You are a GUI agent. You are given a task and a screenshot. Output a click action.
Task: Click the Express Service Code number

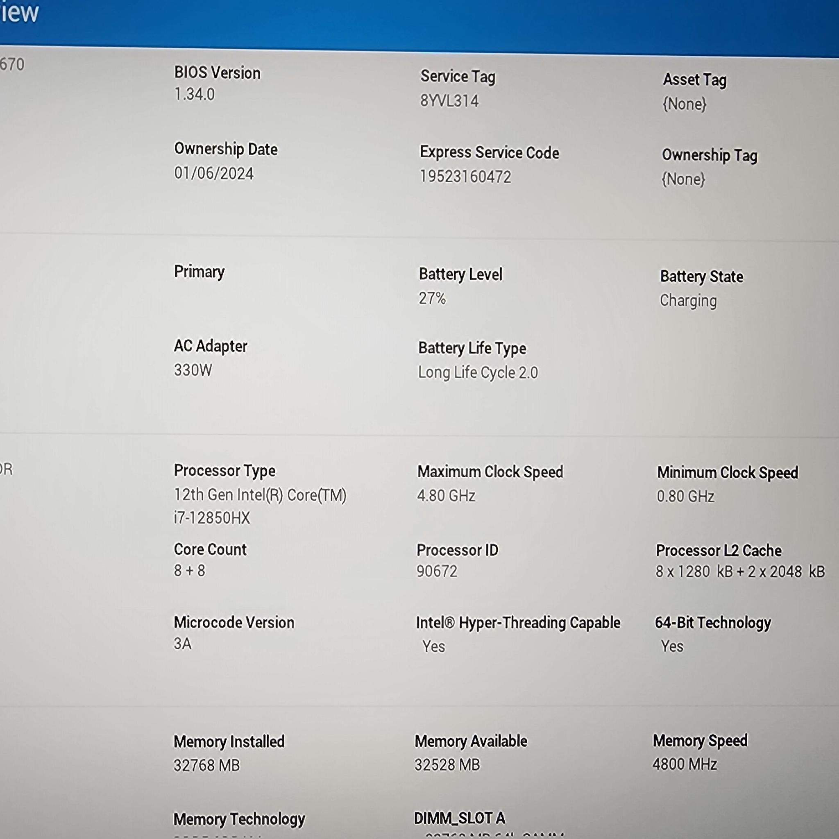click(465, 177)
